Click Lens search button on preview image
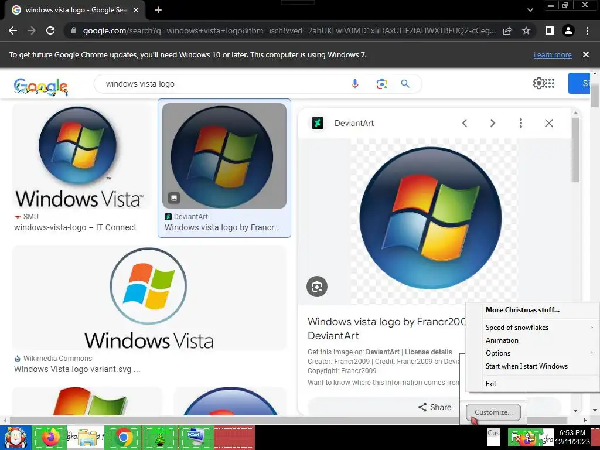Image resolution: width=600 pixels, height=450 pixels. click(x=317, y=287)
